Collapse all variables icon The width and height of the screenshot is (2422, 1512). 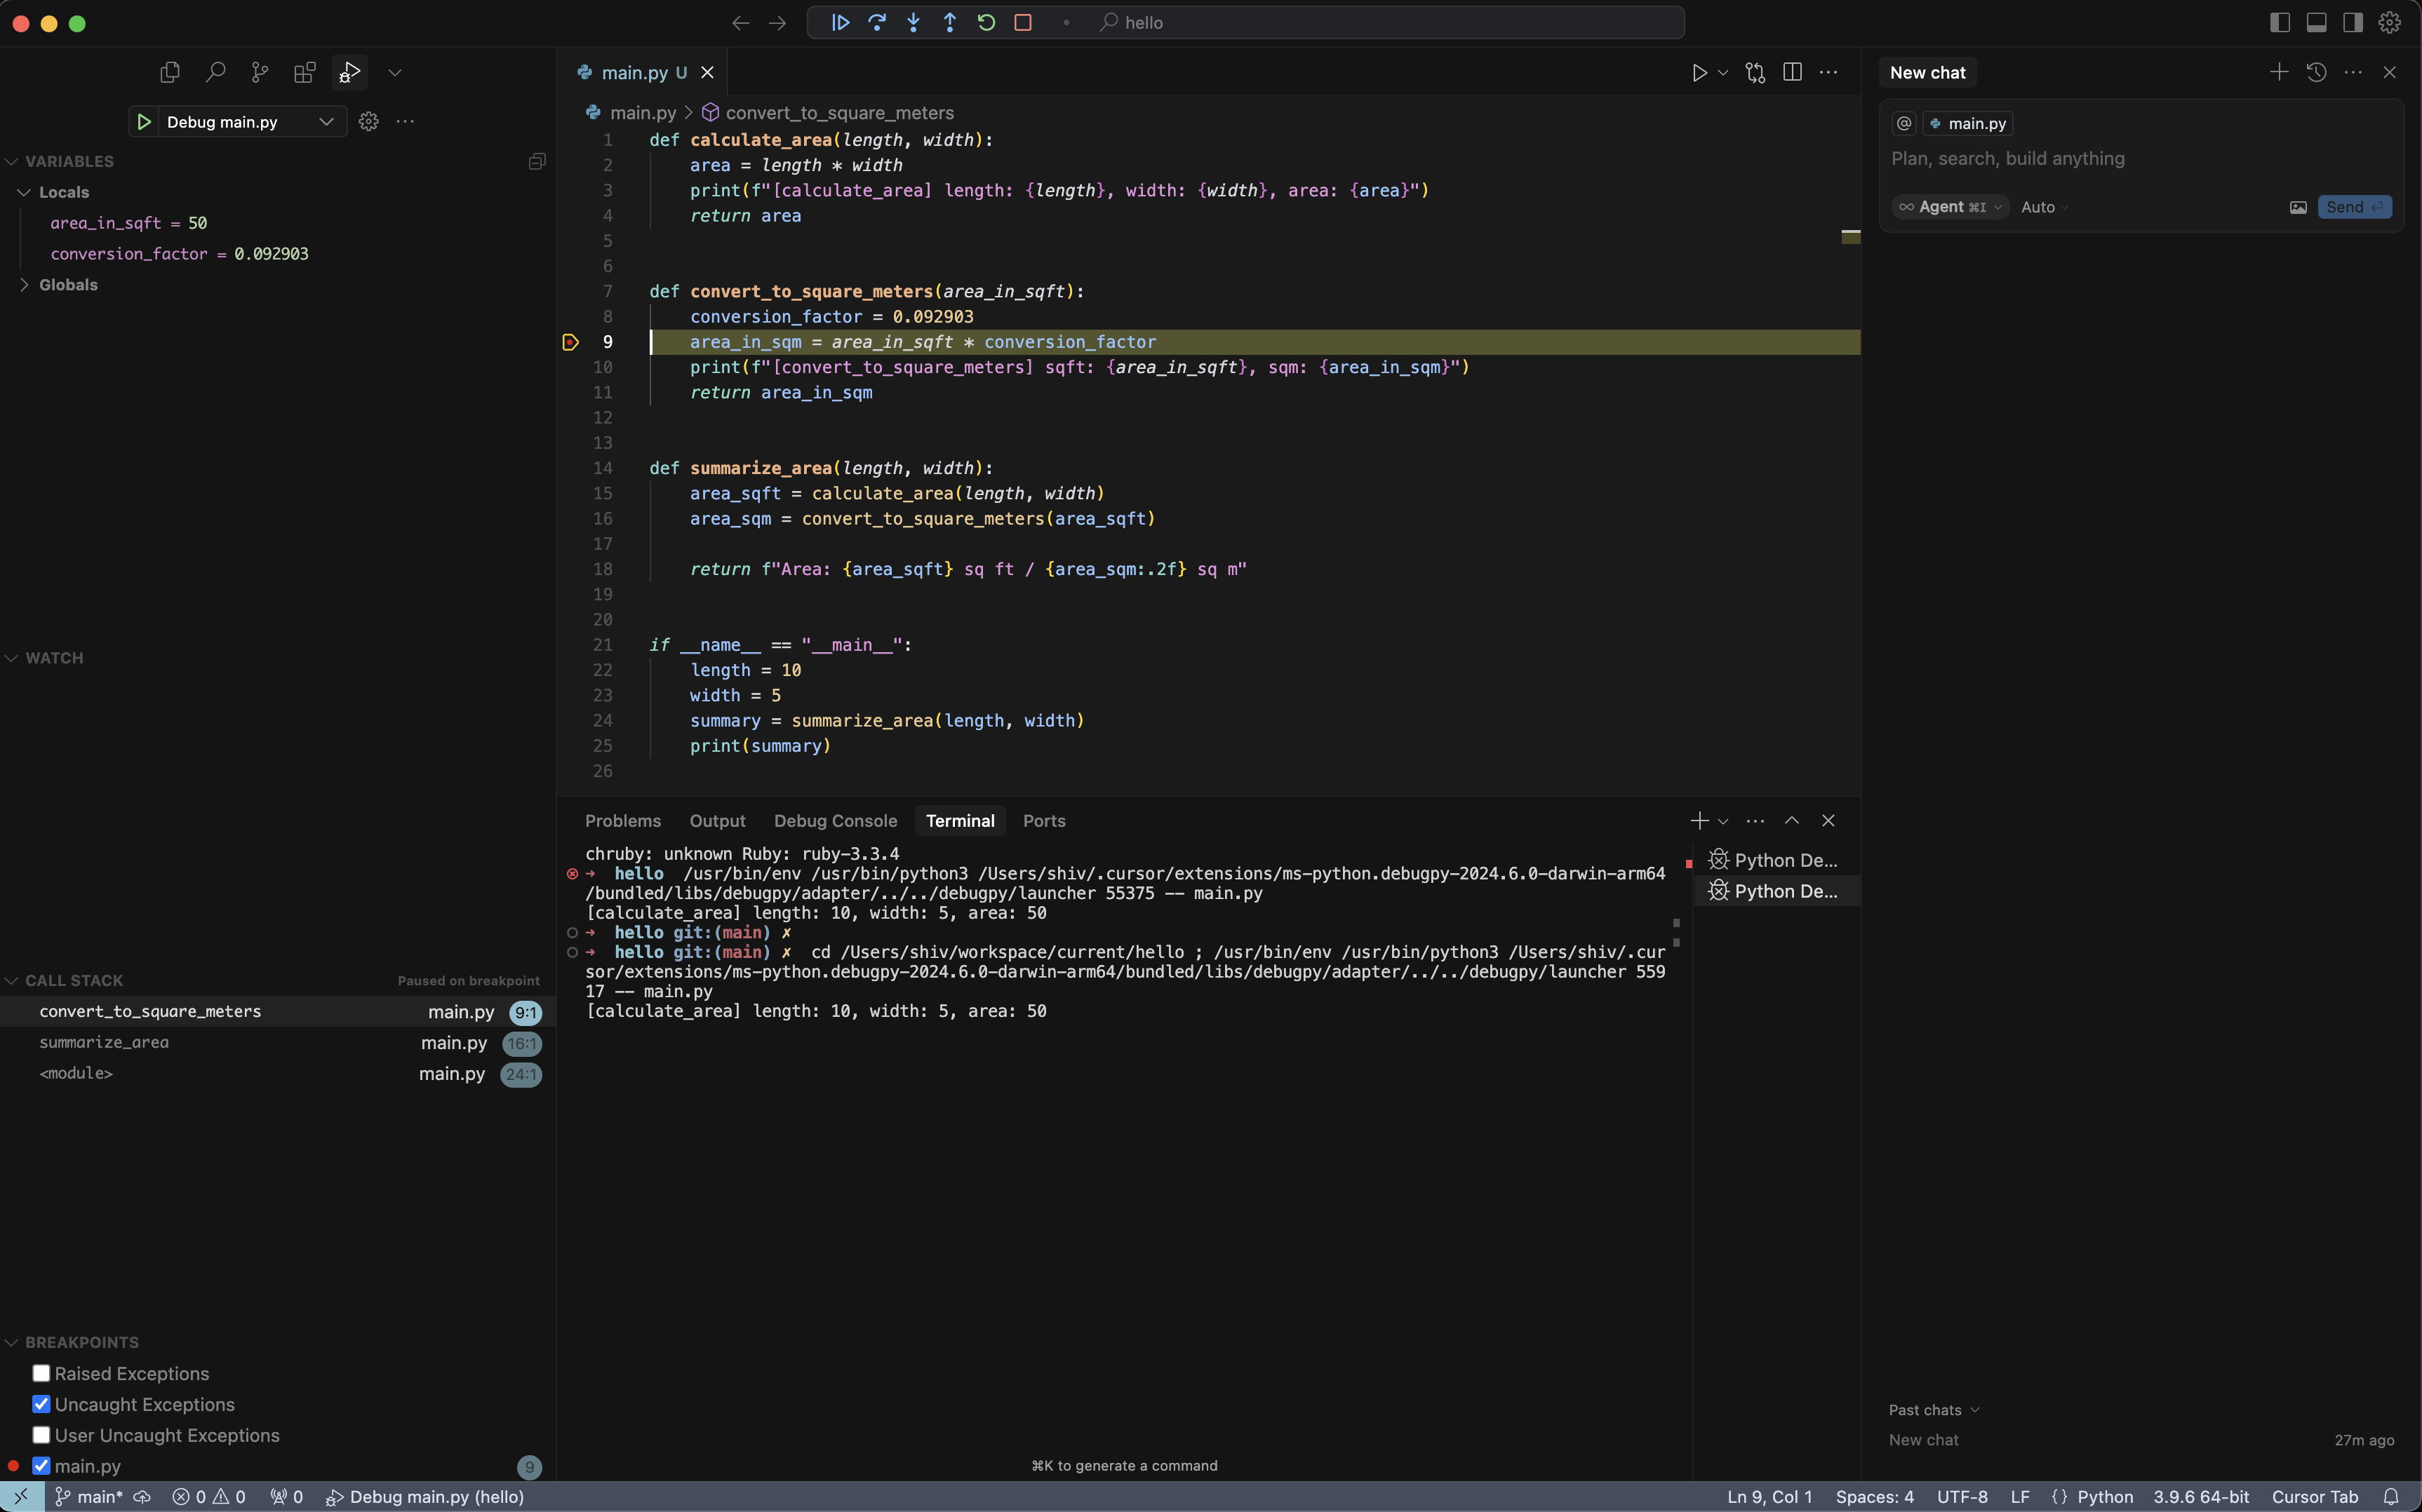537,161
